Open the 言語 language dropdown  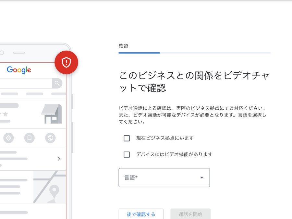click(x=164, y=177)
